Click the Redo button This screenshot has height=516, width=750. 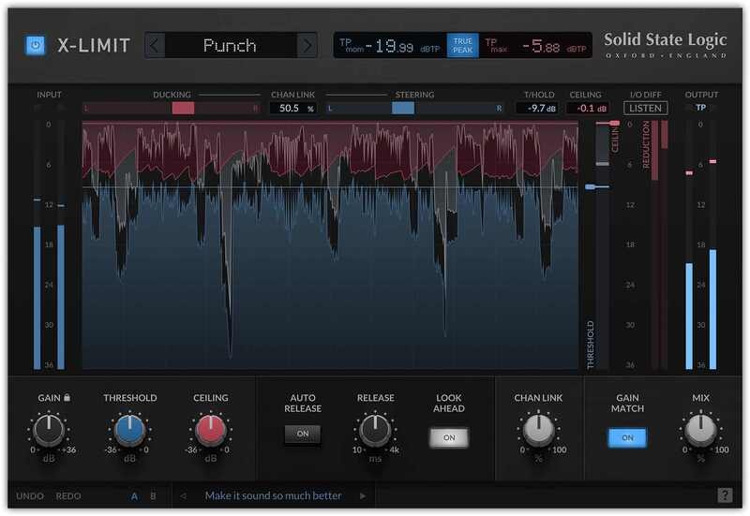pos(67,495)
